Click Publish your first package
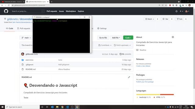The height and width of the screenshot is (109, 195). 145,82
